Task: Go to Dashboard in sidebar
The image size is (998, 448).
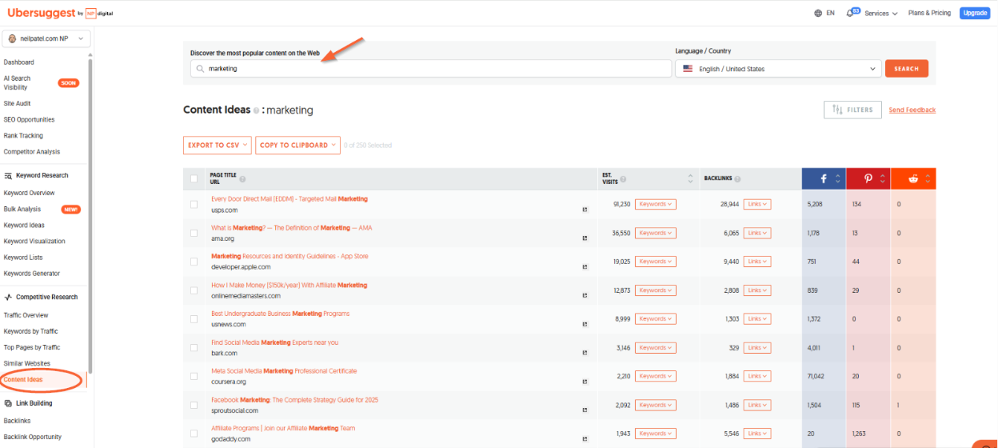Action: (19, 62)
